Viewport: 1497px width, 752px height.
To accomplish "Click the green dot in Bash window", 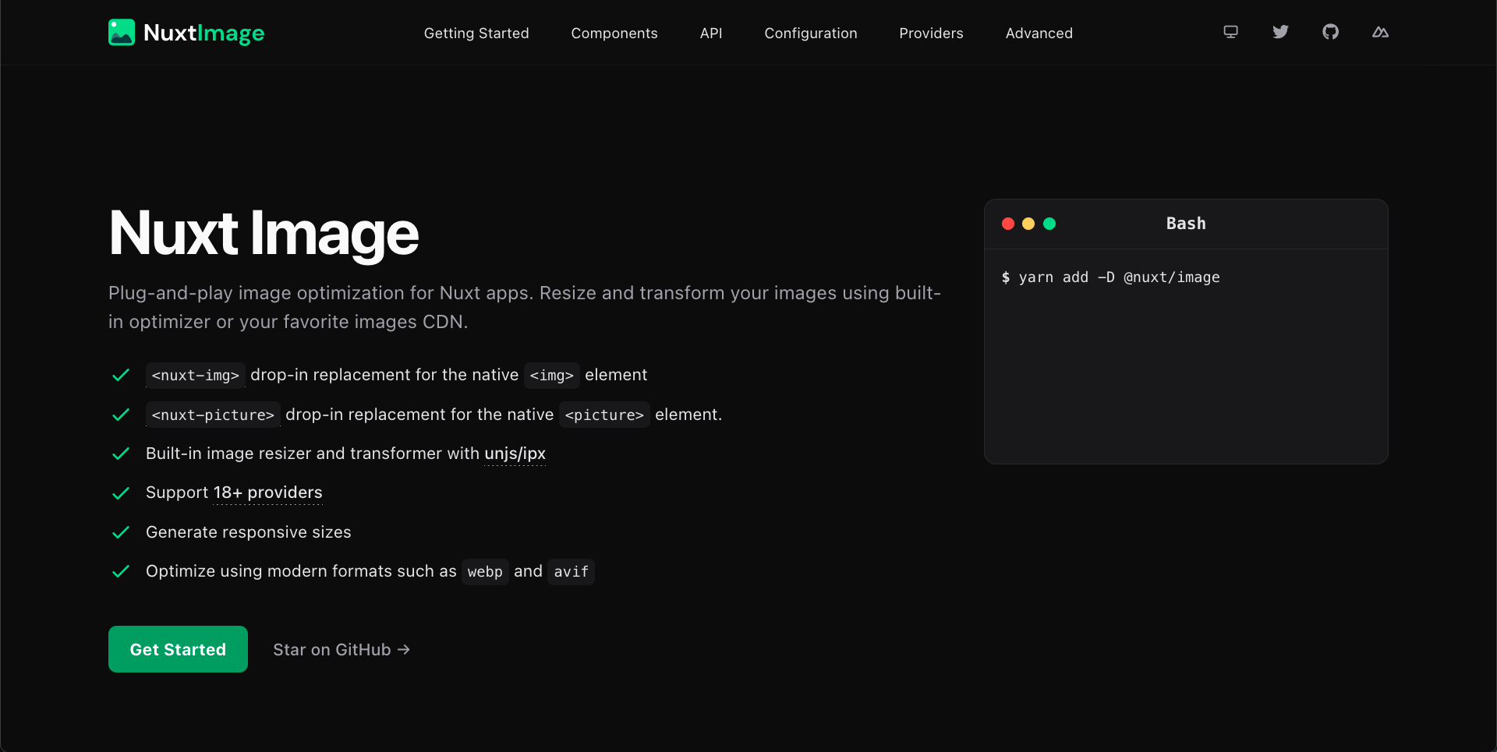I will (1049, 224).
